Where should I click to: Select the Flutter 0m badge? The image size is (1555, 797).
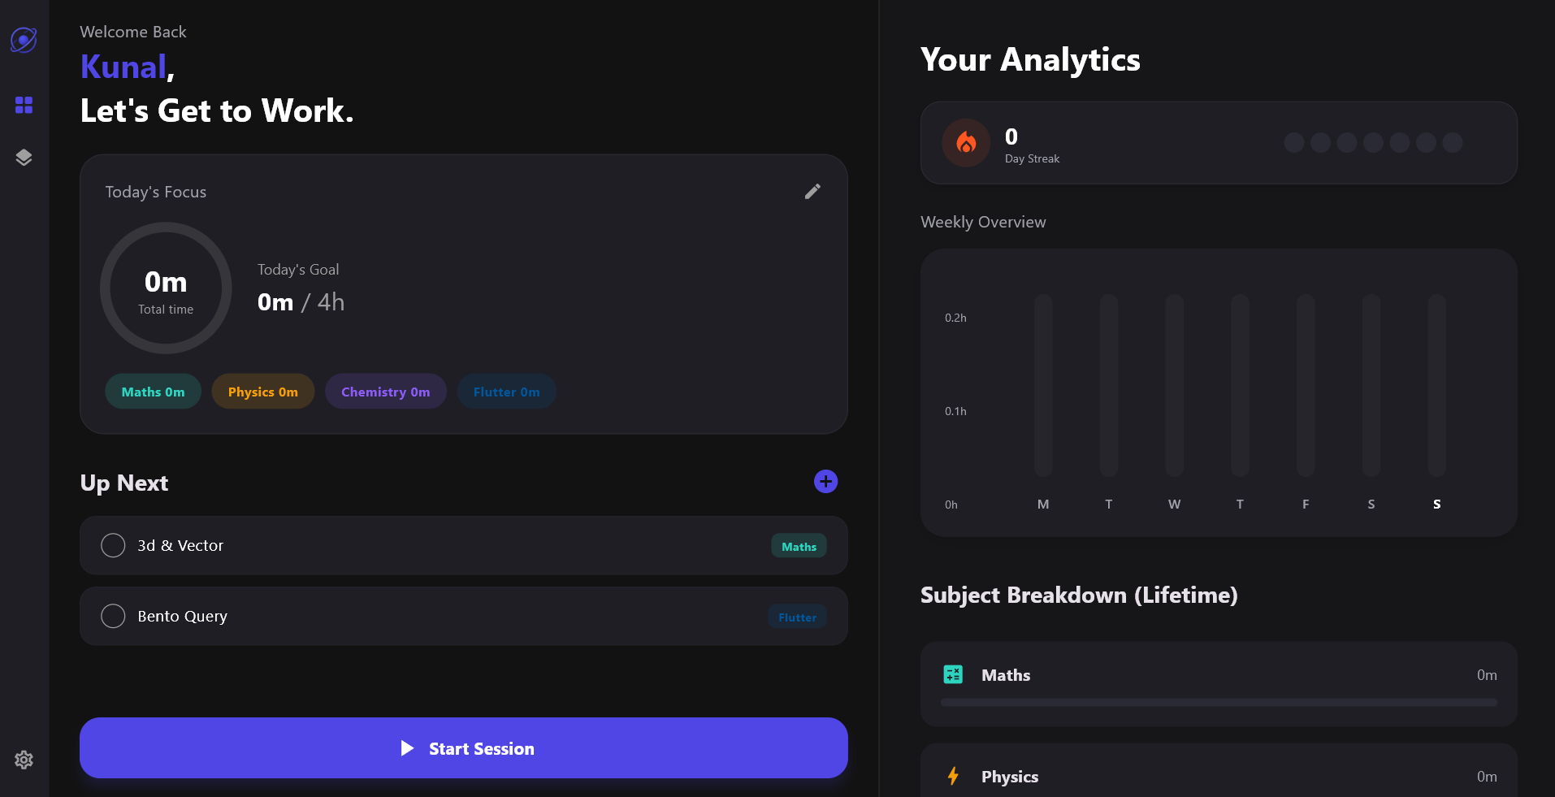click(505, 391)
